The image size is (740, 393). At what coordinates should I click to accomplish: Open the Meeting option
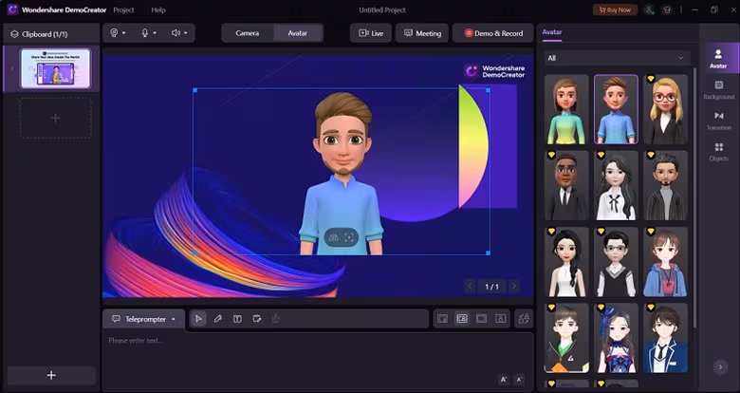[x=422, y=33]
